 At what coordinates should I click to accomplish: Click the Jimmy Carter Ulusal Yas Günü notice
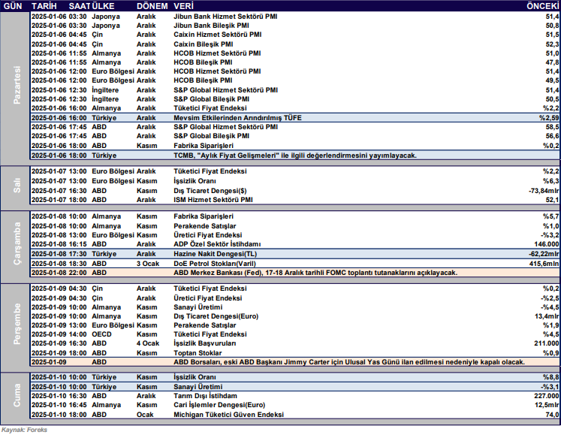(349, 362)
